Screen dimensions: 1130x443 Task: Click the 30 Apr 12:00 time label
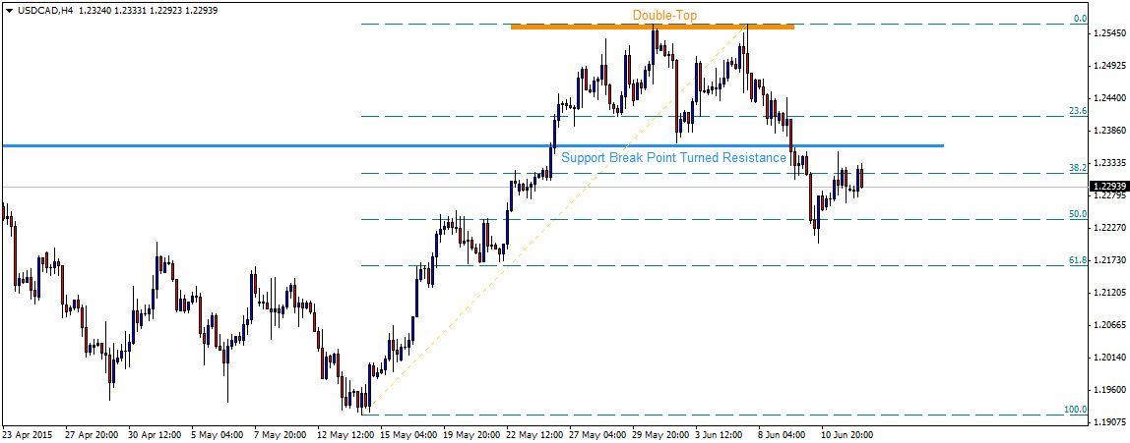[x=157, y=435]
